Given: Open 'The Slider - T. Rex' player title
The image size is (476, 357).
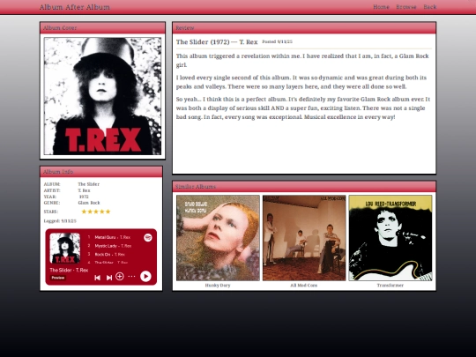Looking at the screenshot, I should tap(69, 270).
